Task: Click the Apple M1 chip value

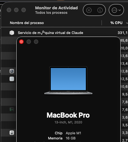Action: pos(73,133)
